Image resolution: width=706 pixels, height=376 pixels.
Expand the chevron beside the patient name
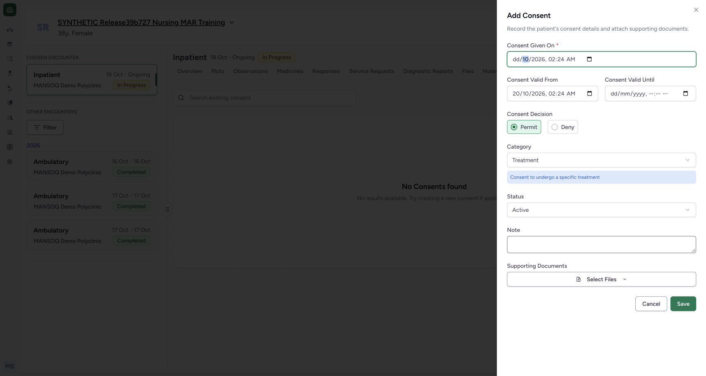point(232,22)
